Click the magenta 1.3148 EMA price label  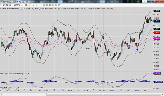[157, 39]
